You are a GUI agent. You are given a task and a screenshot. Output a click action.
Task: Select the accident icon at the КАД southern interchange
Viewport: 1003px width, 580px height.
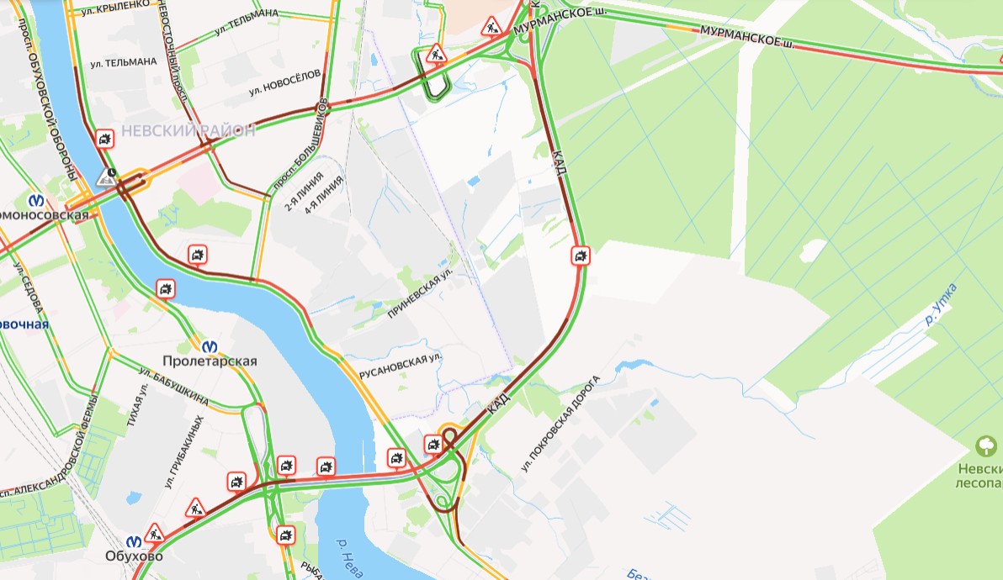point(433,444)
